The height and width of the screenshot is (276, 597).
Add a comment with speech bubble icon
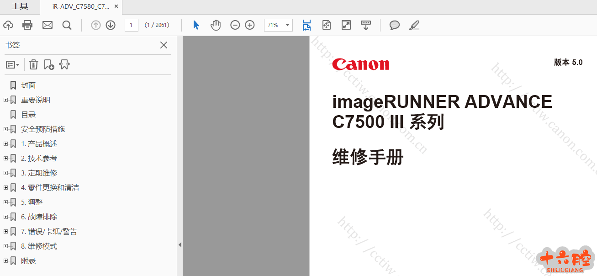pyautogui.click(x=394, y=25)
